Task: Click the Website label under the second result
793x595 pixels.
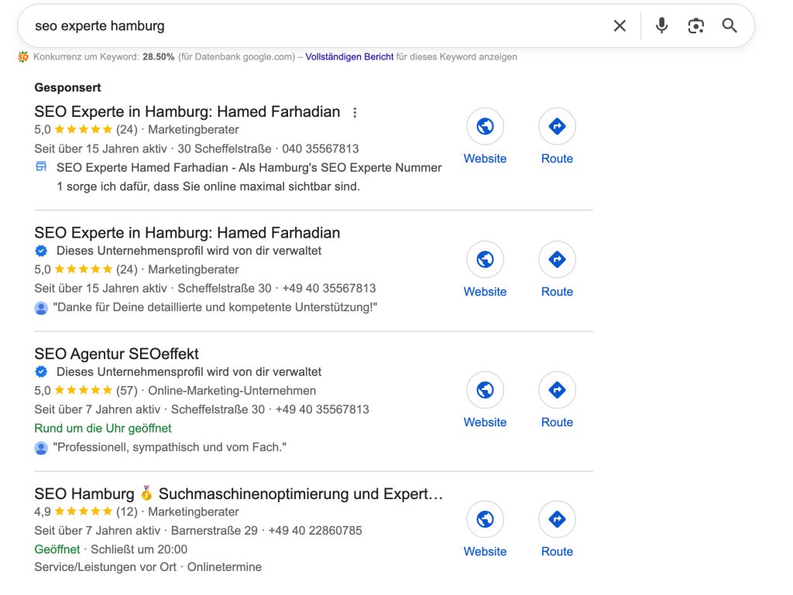Action: click(485, 292)
